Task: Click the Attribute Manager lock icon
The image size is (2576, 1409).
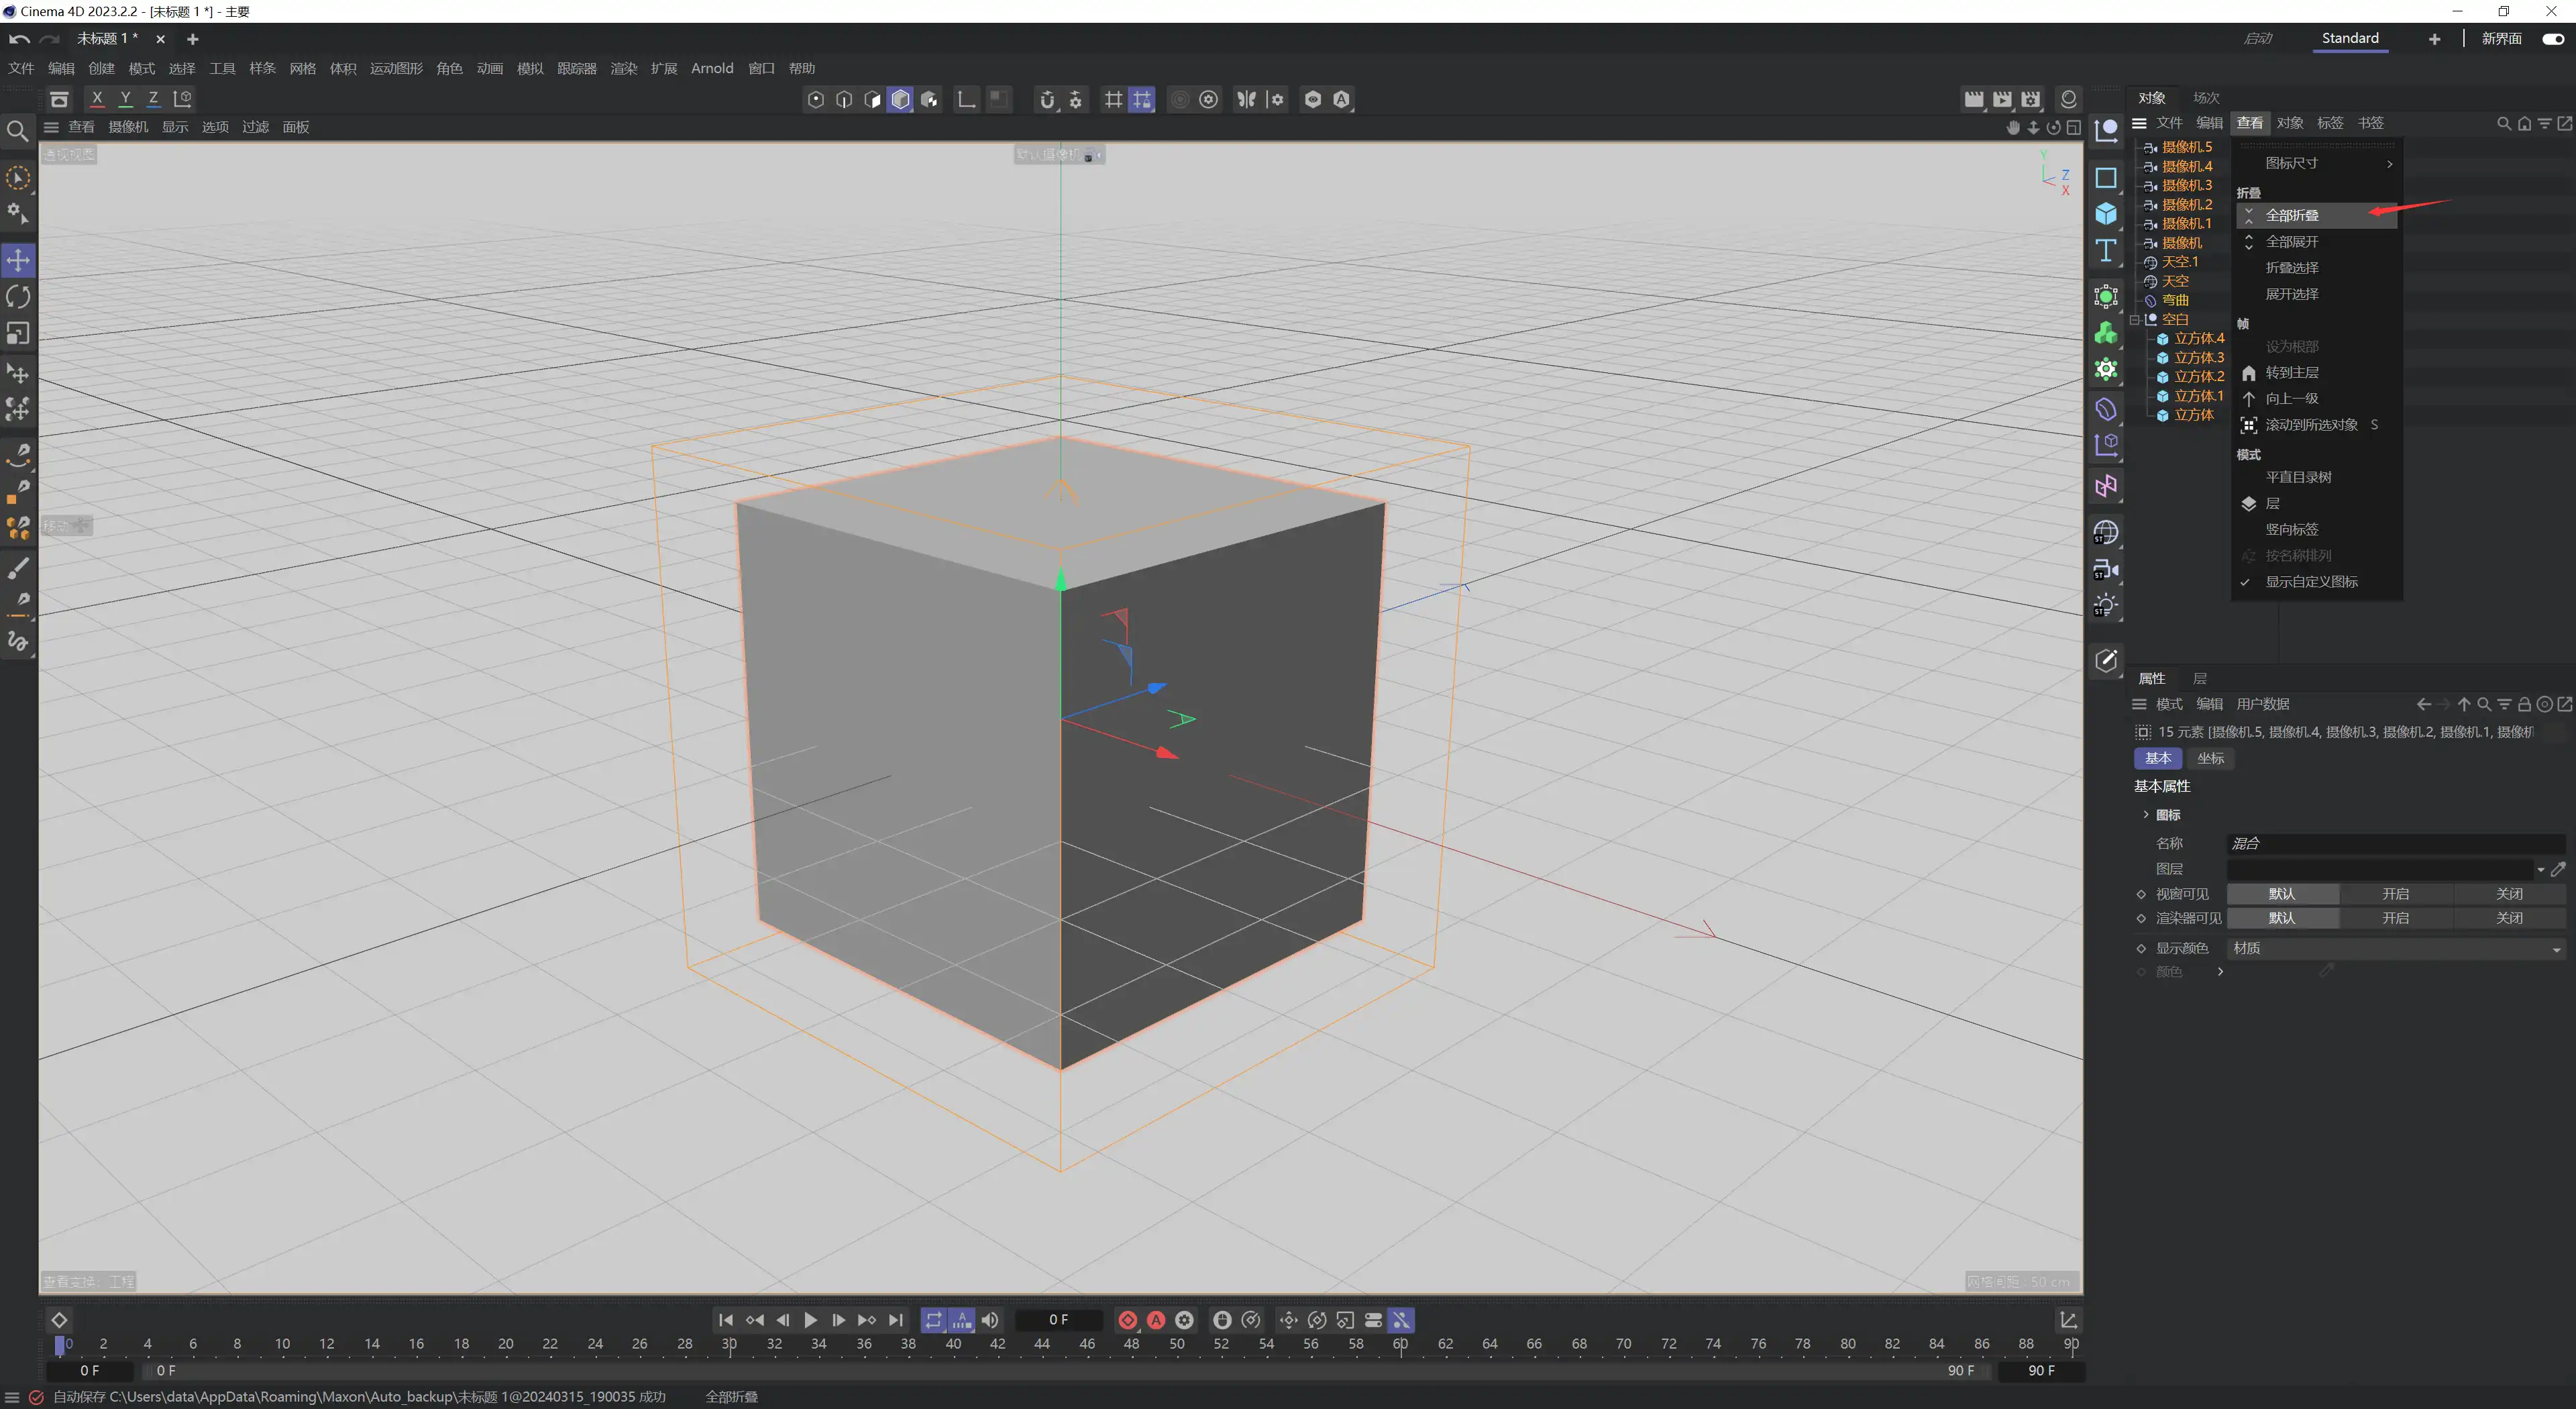Action: point(2524,704)
